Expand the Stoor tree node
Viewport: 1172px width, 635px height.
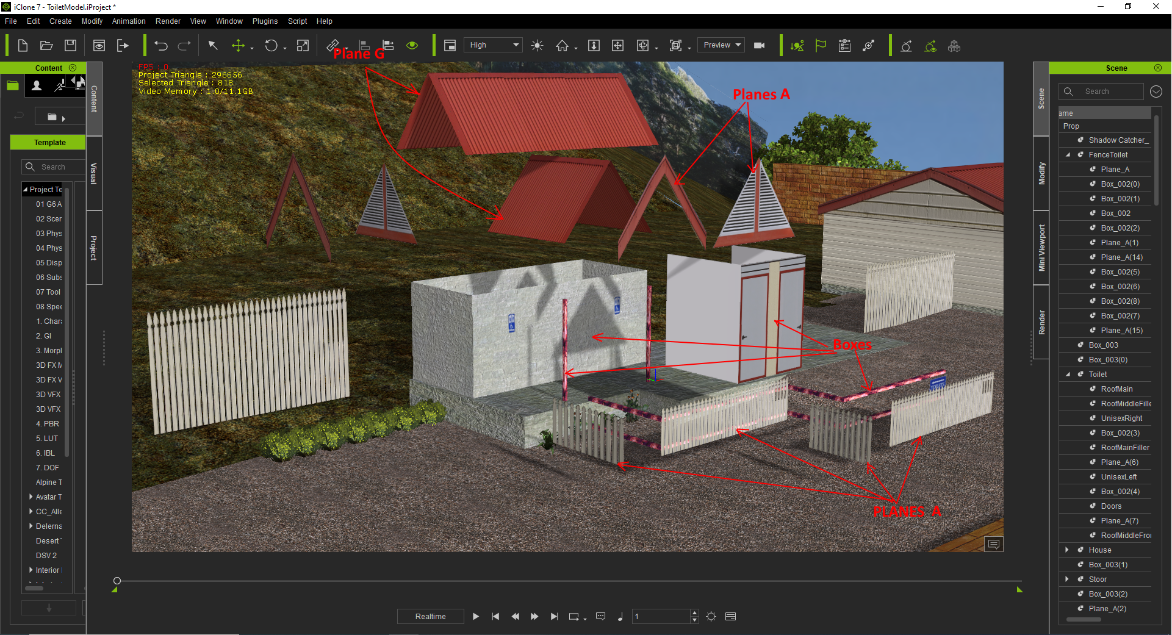coord(1067,579)
